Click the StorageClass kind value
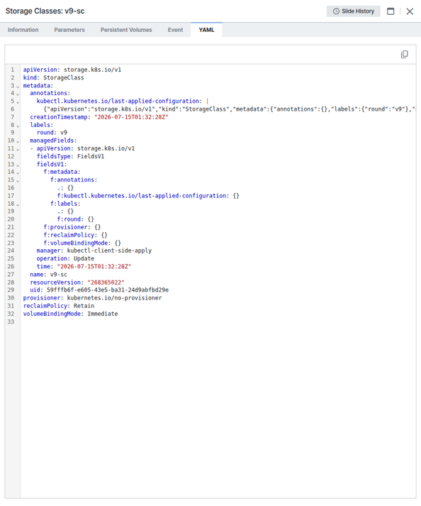The height and width of the screenshot is (506, 421). [64, 77]
